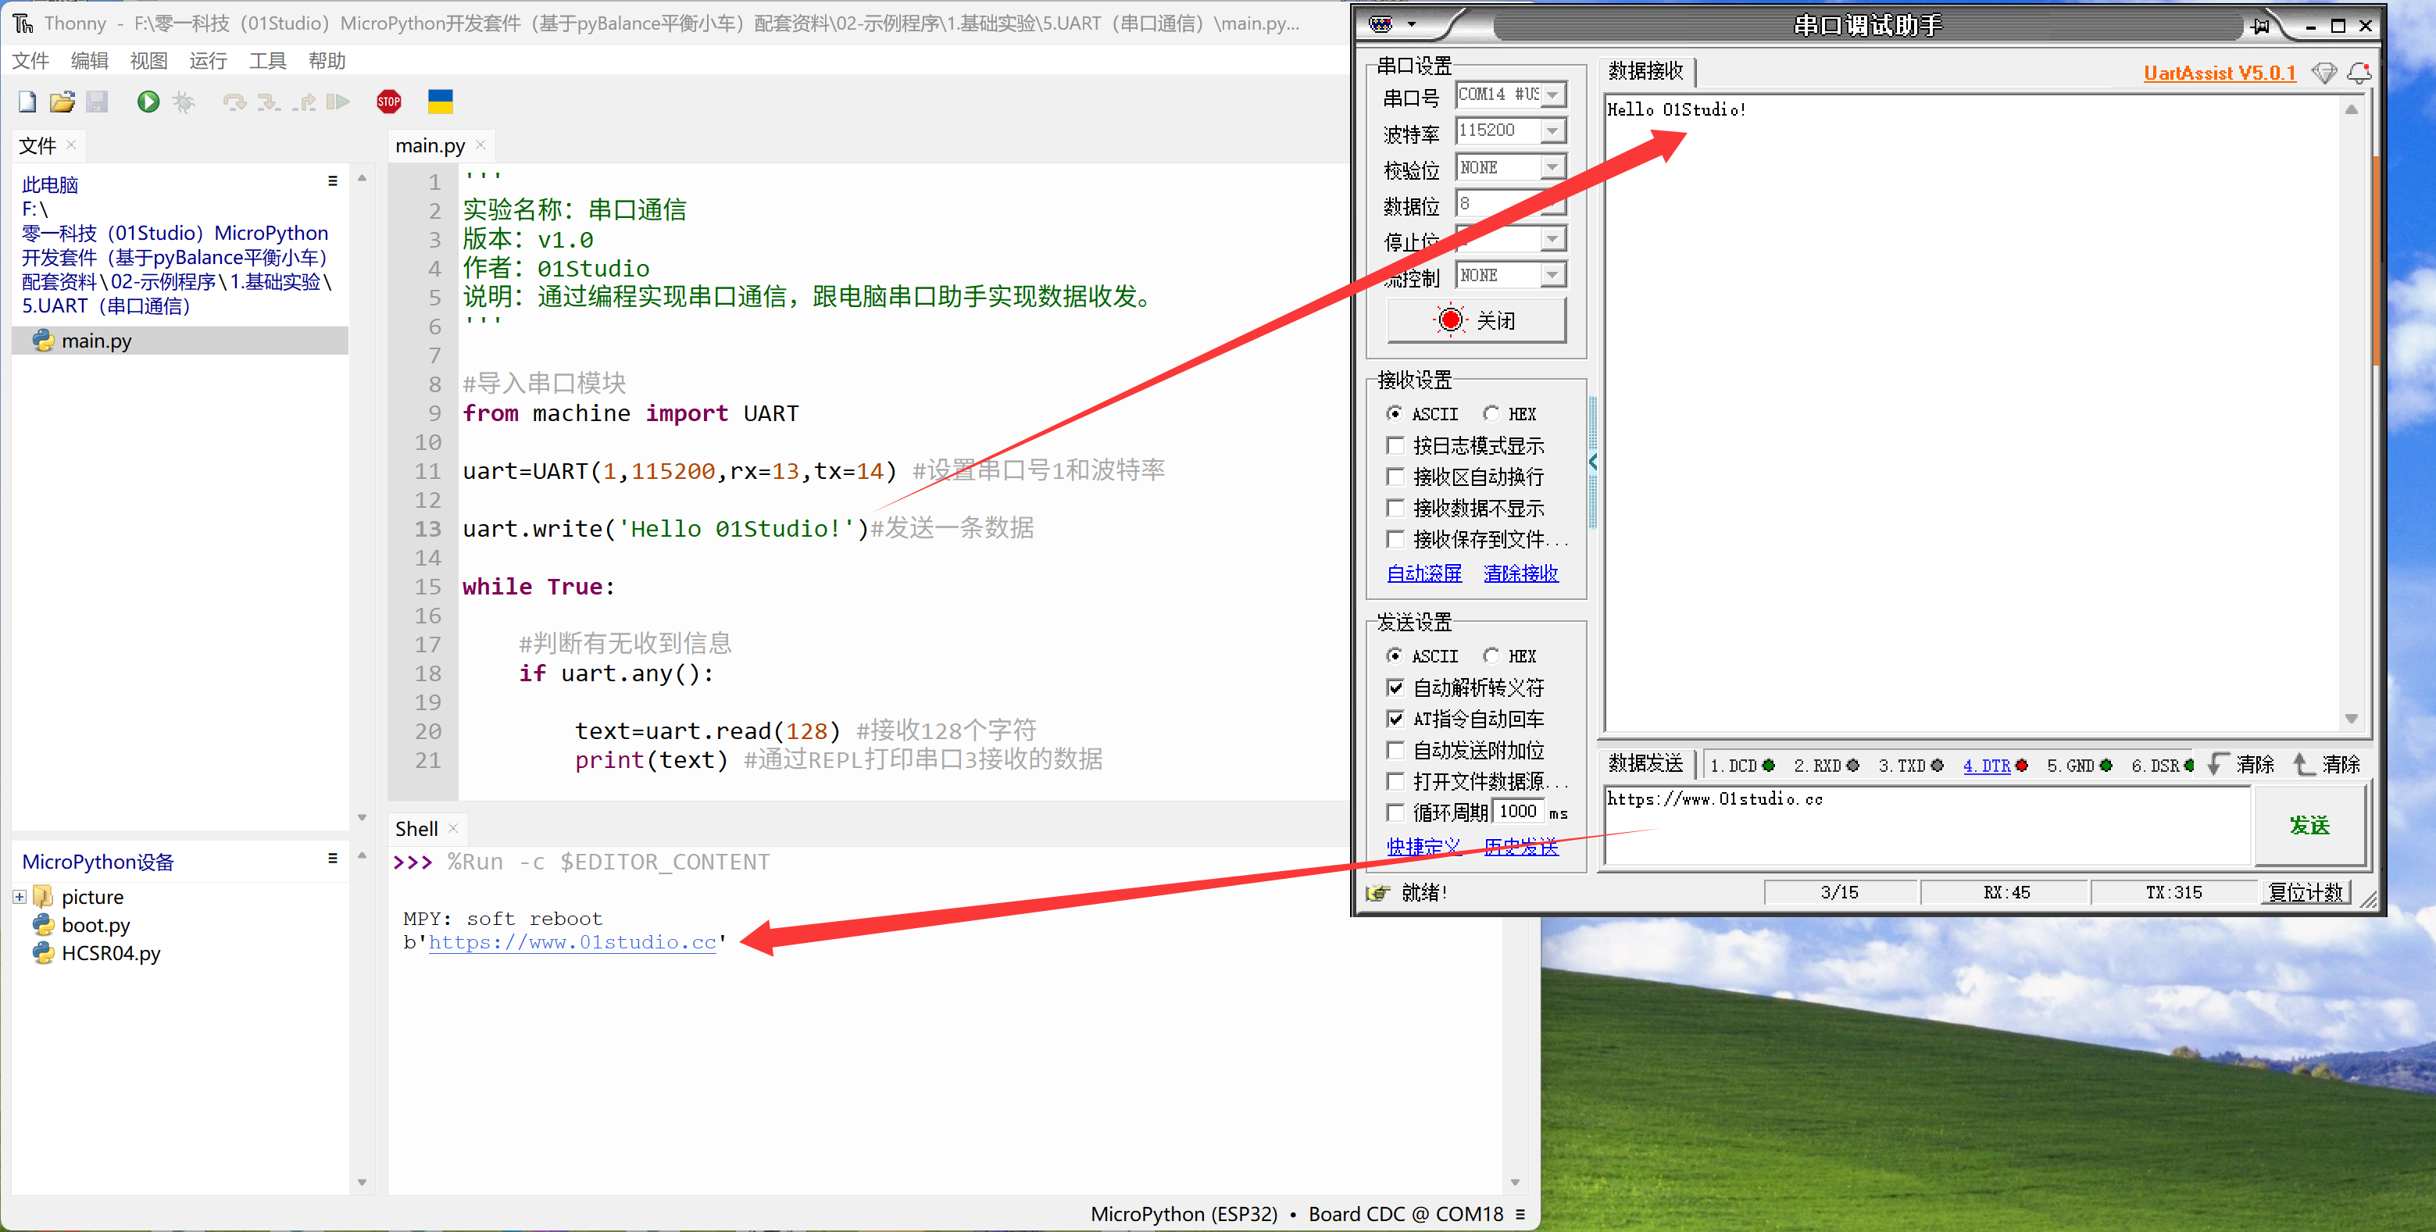This screenshot has height=1232, width=2436.
Task: Expand the picture folder in MicroPython device
Action: pos(19,896)
